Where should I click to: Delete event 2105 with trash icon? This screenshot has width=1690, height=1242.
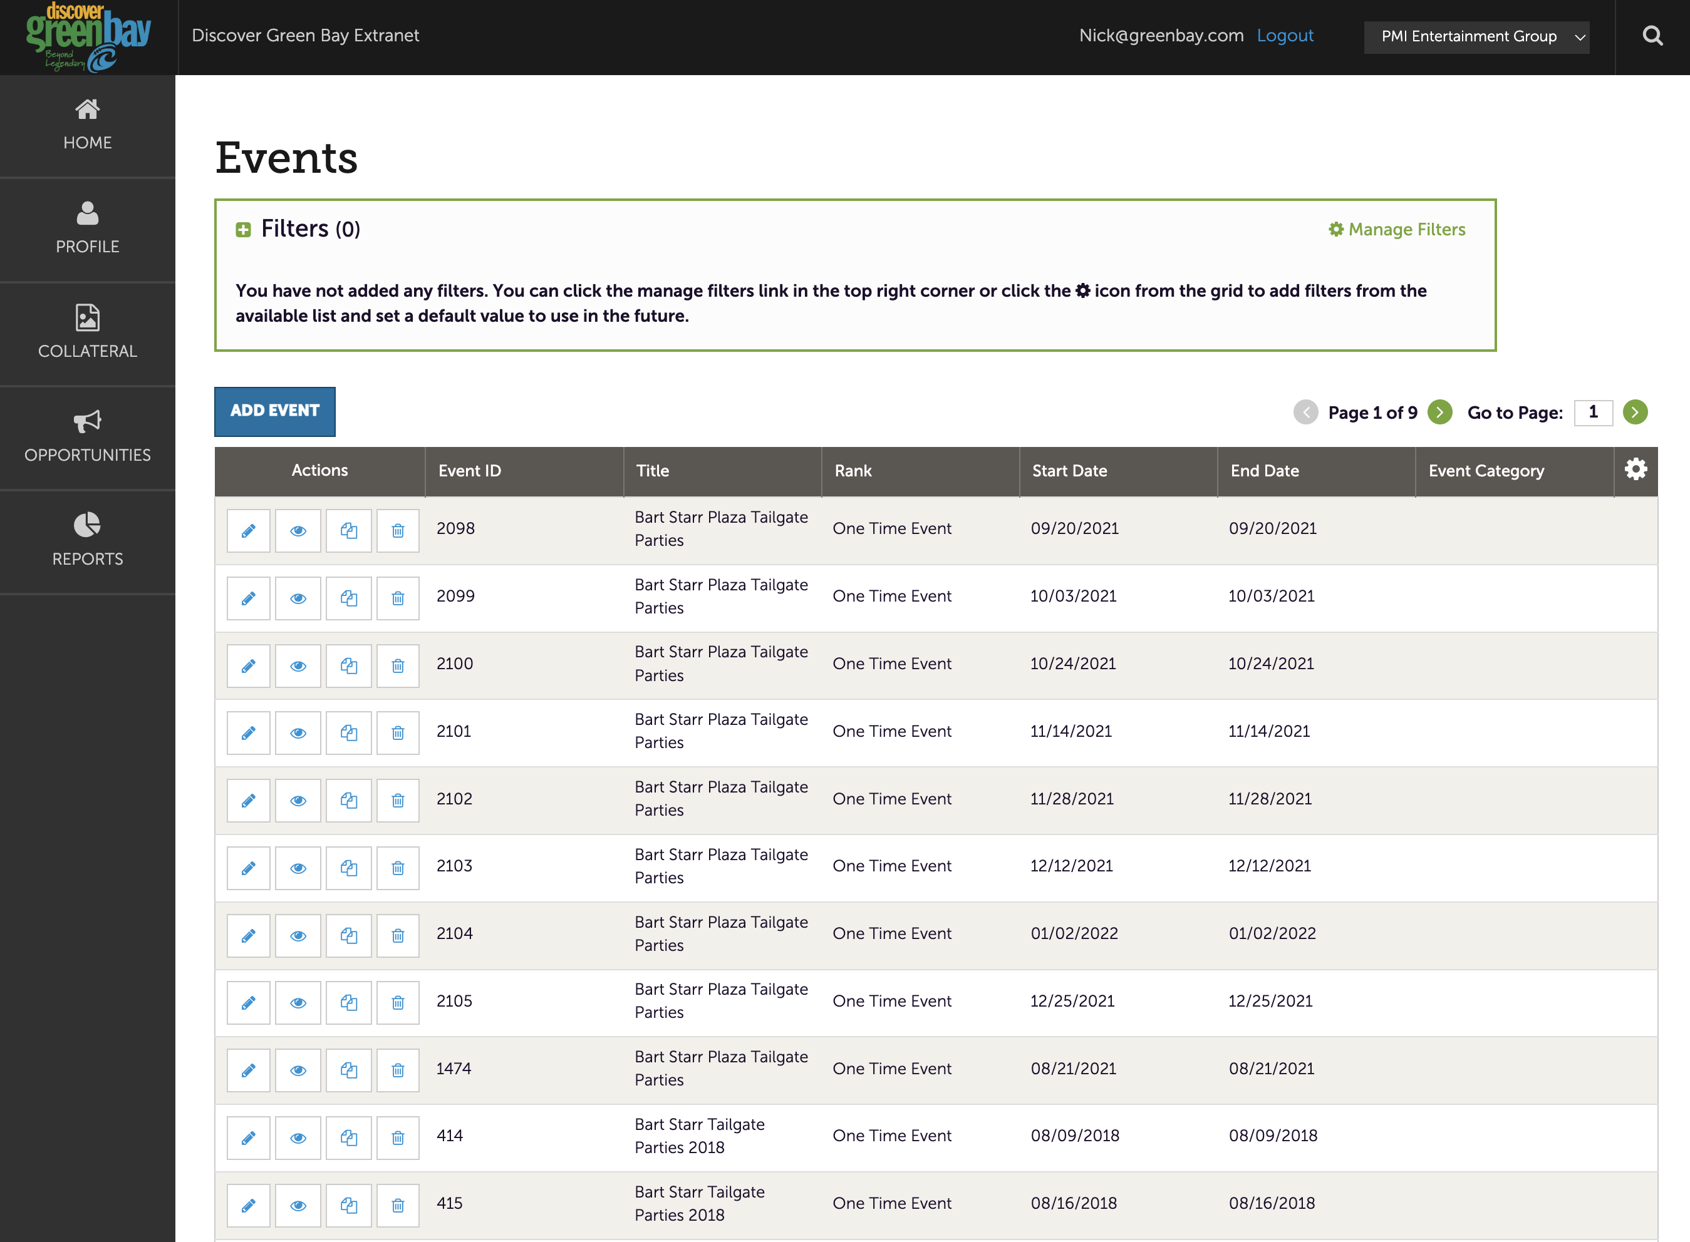[398, 1003]
